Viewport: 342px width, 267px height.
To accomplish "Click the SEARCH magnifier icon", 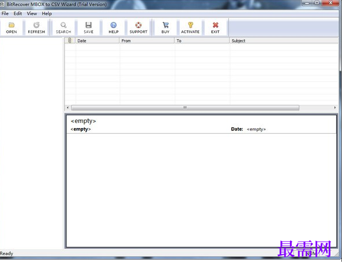I will coord(63,25).
